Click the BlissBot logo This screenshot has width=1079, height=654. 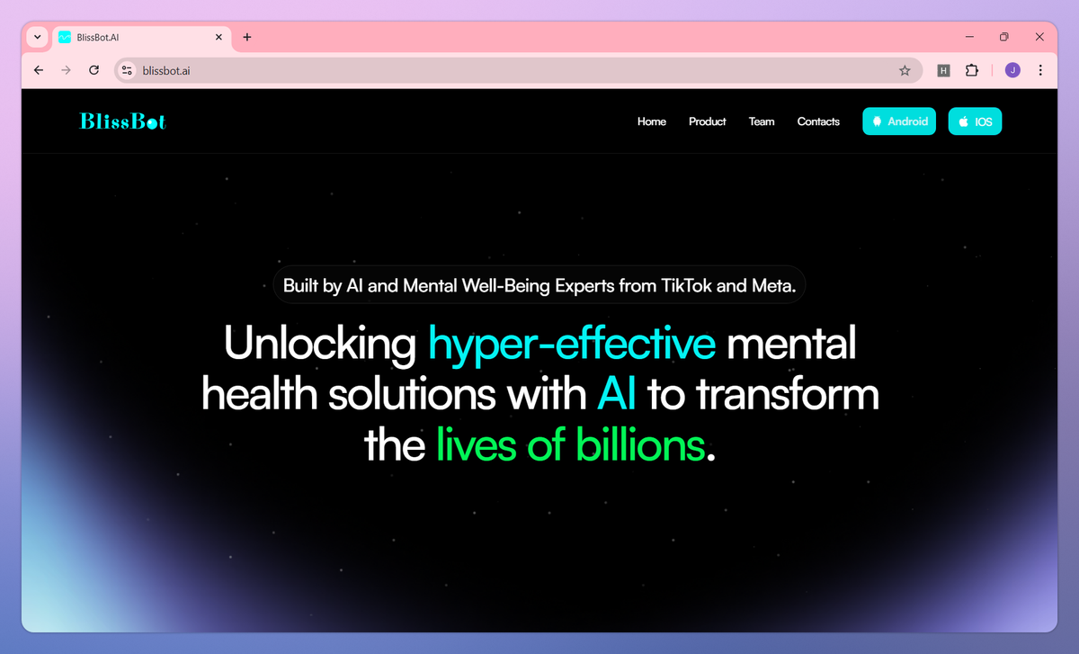pyautogui.click(x=122, y=121)
